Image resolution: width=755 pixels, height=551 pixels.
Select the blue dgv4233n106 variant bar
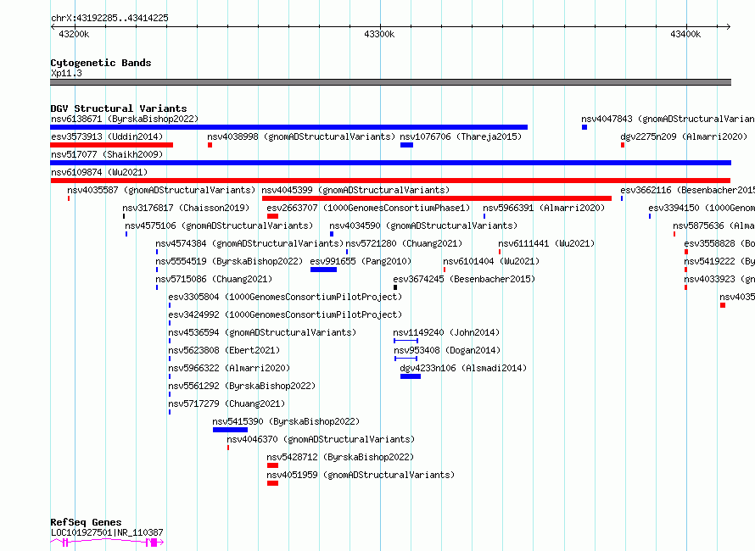pos(411,376)
